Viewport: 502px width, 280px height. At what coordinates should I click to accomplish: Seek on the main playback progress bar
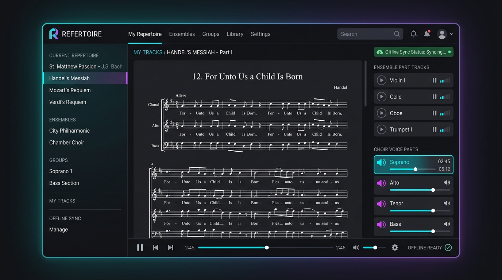click(265, 248)
